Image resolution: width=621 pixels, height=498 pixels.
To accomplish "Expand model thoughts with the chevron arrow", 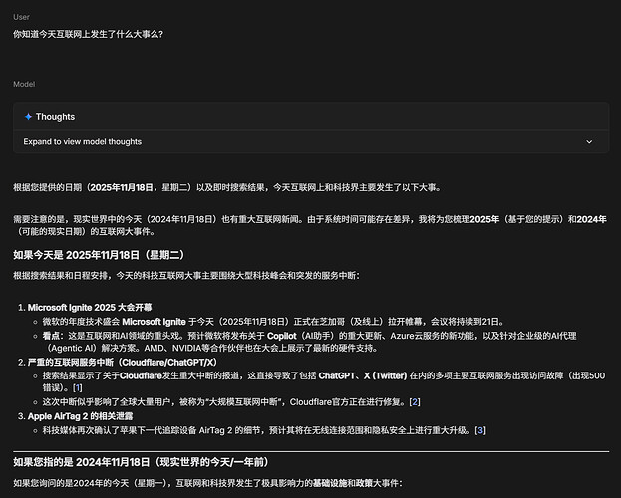I will (589, 142).
